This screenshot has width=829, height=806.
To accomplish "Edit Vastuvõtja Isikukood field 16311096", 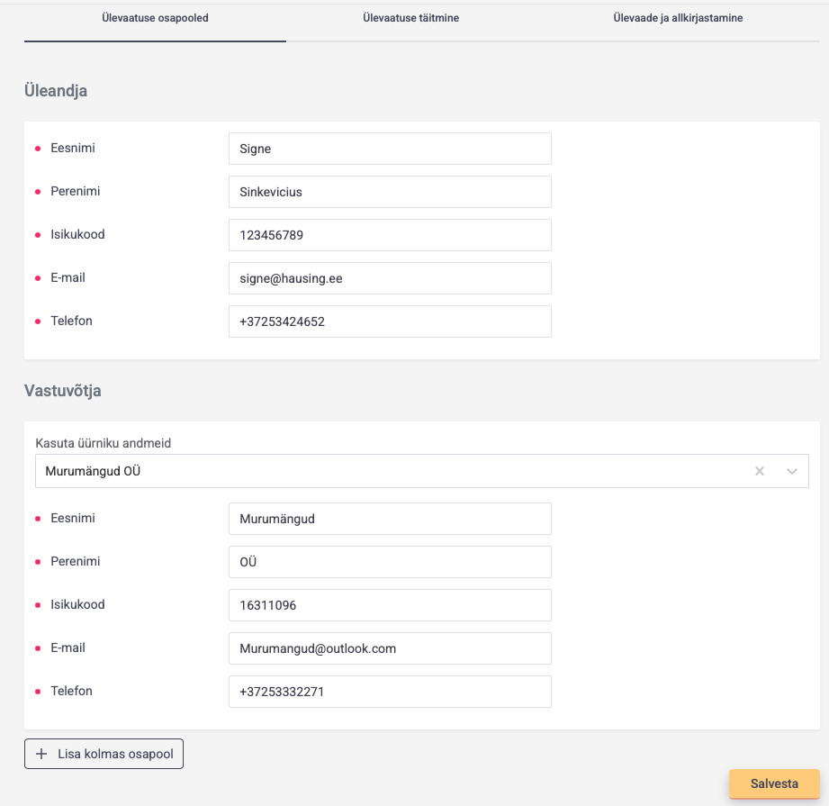I will [390, 605].
